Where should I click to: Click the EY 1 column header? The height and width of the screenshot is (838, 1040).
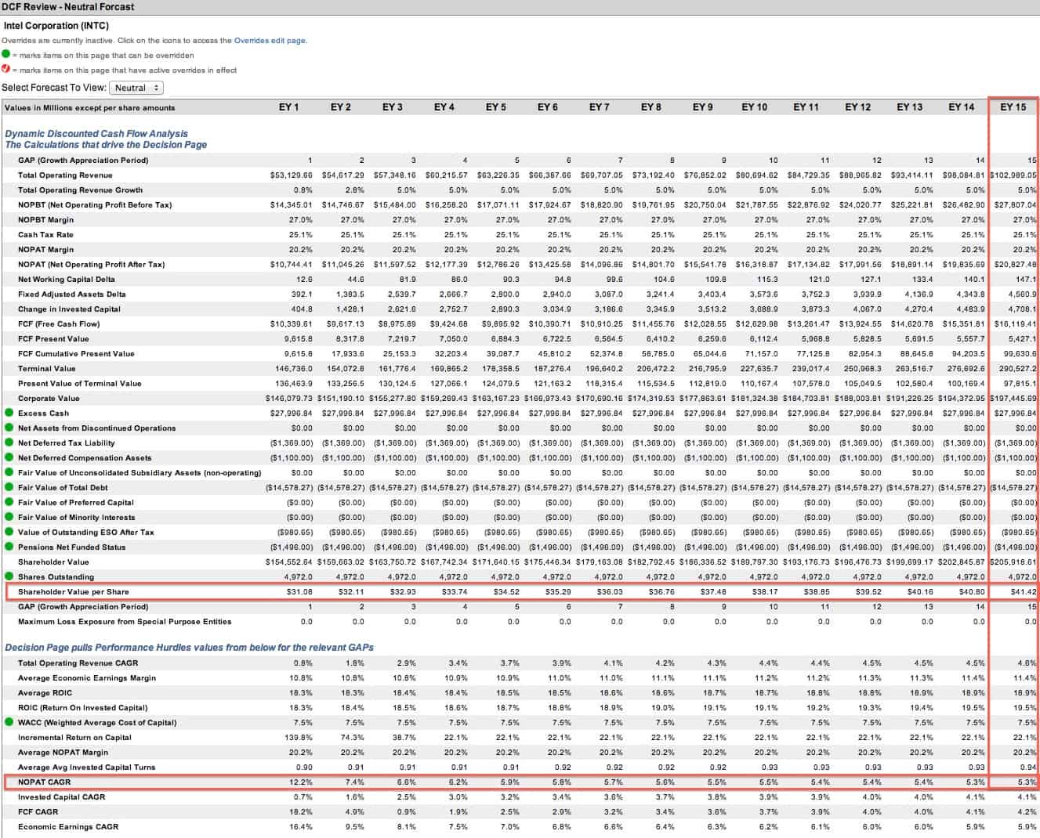coord(289,107)
